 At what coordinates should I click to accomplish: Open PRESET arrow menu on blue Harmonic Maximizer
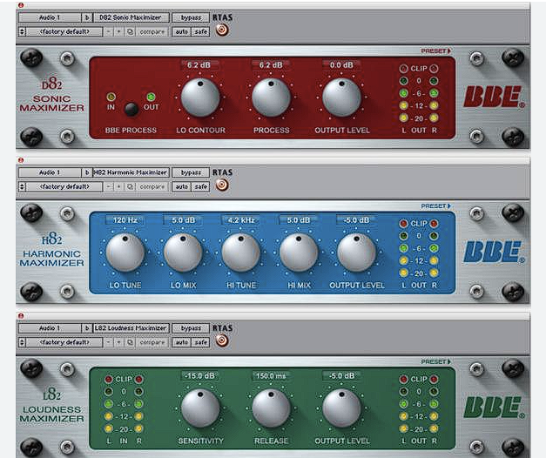tap(436, 205)
